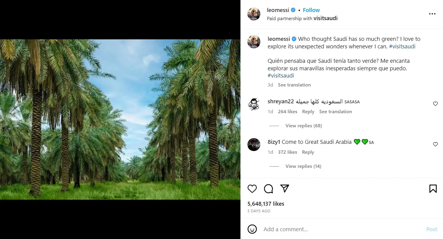Like shreyan22's comment with the heart toggle

(x=435, y=104)
